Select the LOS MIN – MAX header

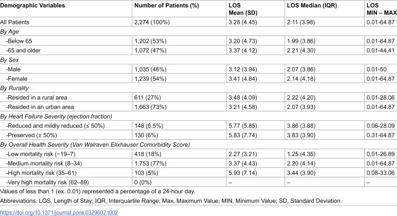[382, 9]
